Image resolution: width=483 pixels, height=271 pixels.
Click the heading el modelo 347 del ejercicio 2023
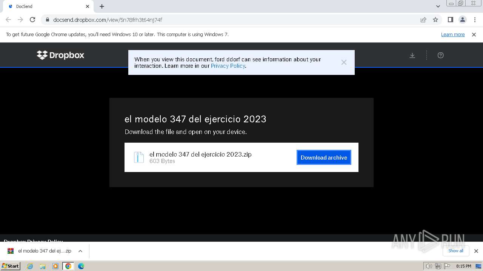[x=195, y=119]
